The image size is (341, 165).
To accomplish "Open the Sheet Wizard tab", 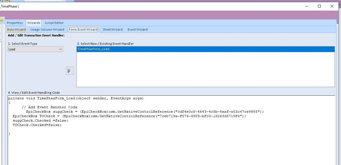I will point(113,29).
